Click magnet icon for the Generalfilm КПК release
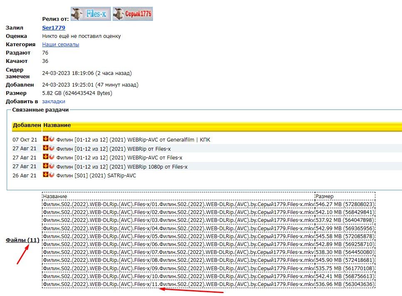Screen dimensions: 402x296 52,139
